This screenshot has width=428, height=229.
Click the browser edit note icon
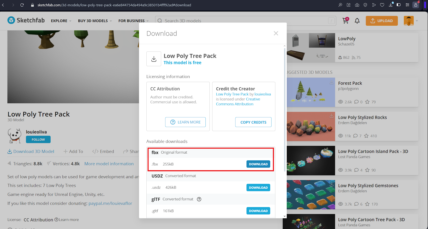coord(349,5)
